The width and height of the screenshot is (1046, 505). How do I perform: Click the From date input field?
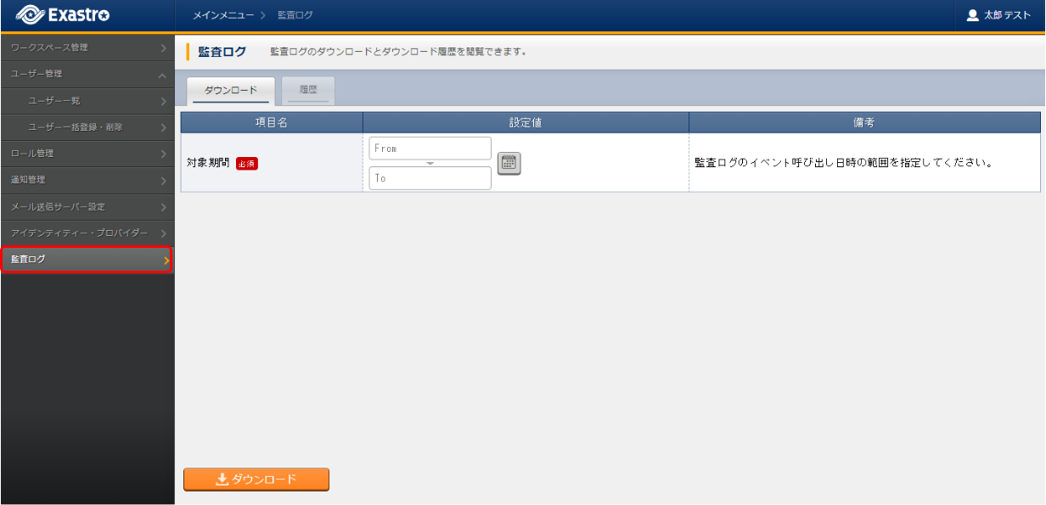(x=430, y=149)
